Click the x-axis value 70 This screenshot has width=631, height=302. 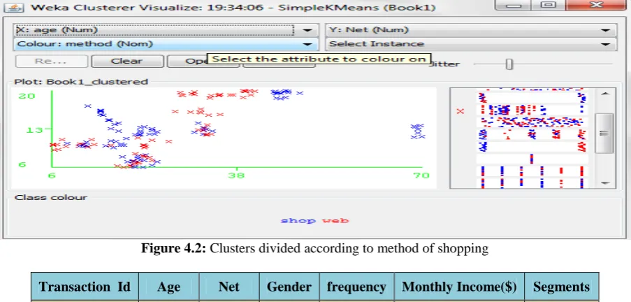coord(422,175)
